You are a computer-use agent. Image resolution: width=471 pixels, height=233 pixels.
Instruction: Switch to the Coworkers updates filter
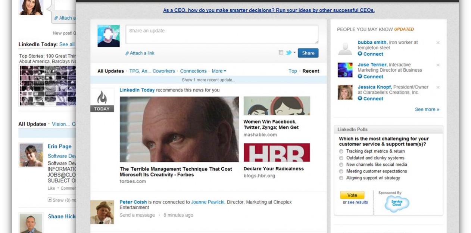[x=163, y=71]
